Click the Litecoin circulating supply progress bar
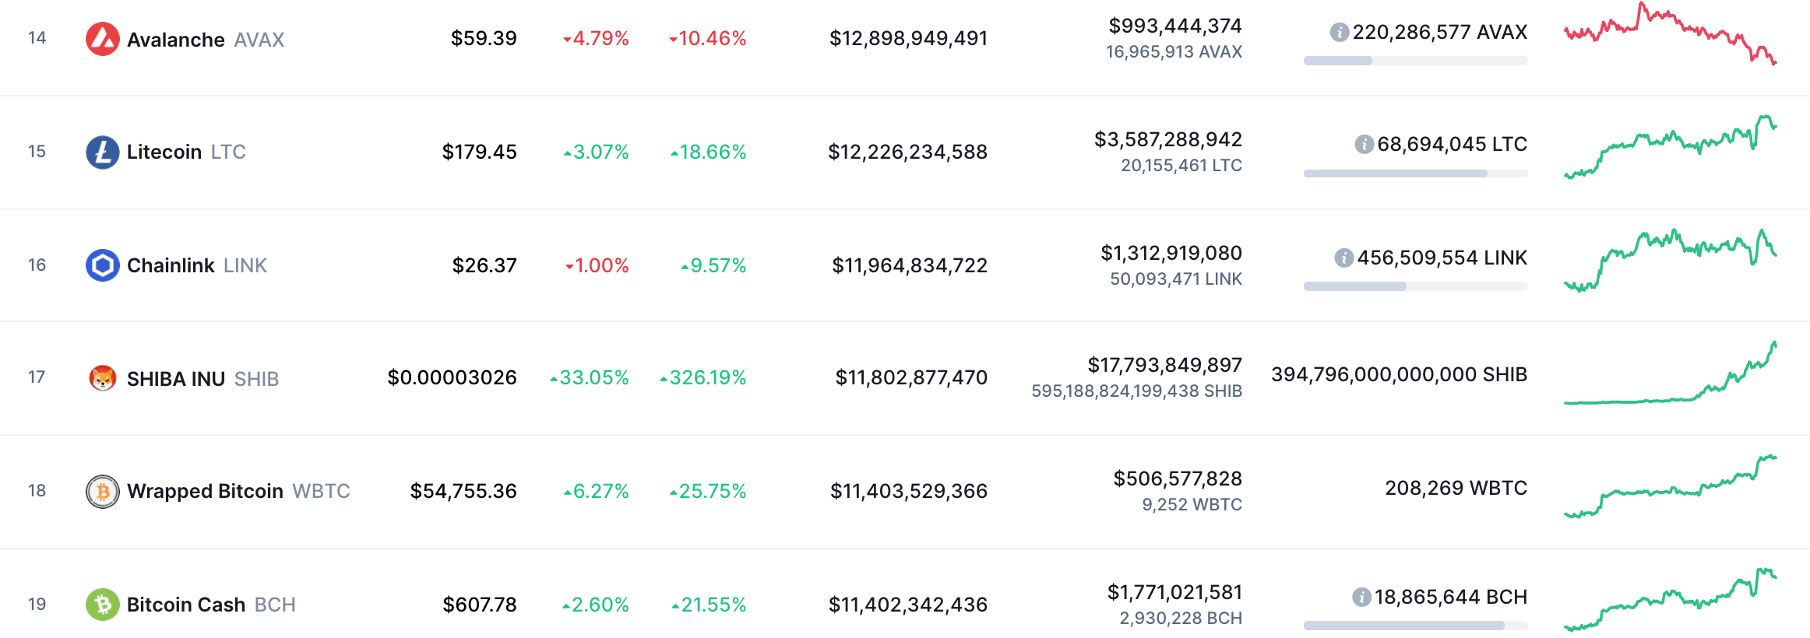 click(1415, 174)
